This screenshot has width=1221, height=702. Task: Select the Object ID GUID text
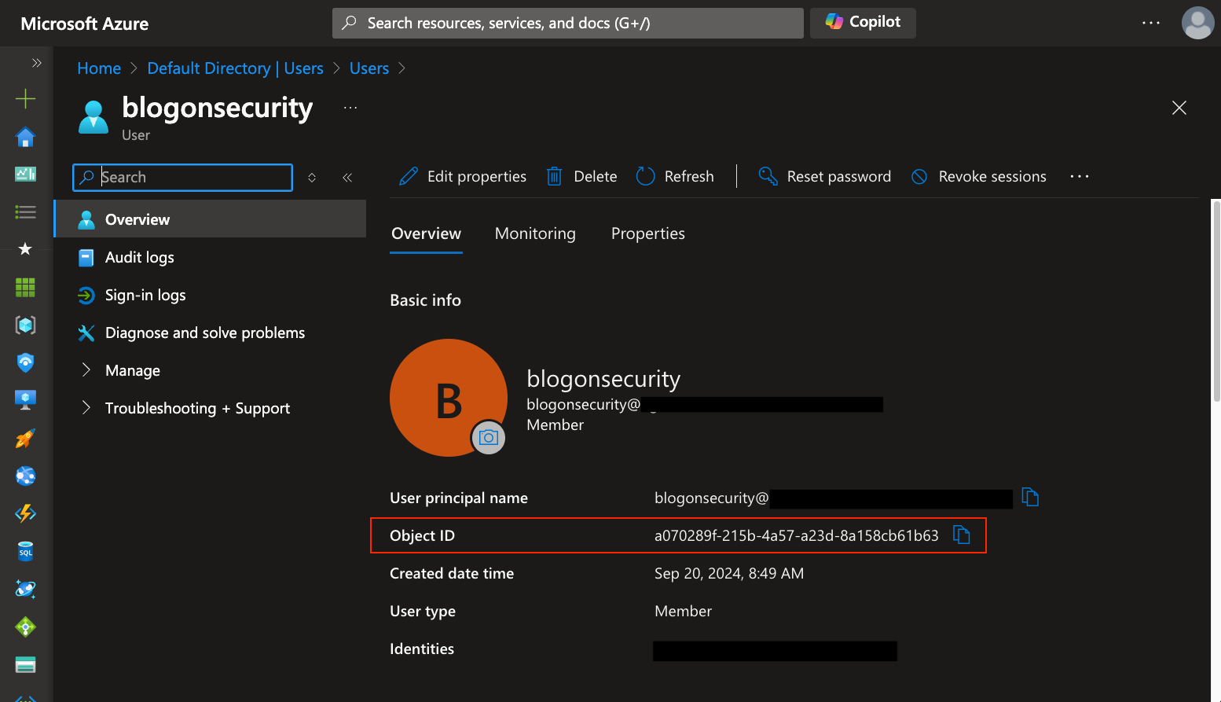796,535
